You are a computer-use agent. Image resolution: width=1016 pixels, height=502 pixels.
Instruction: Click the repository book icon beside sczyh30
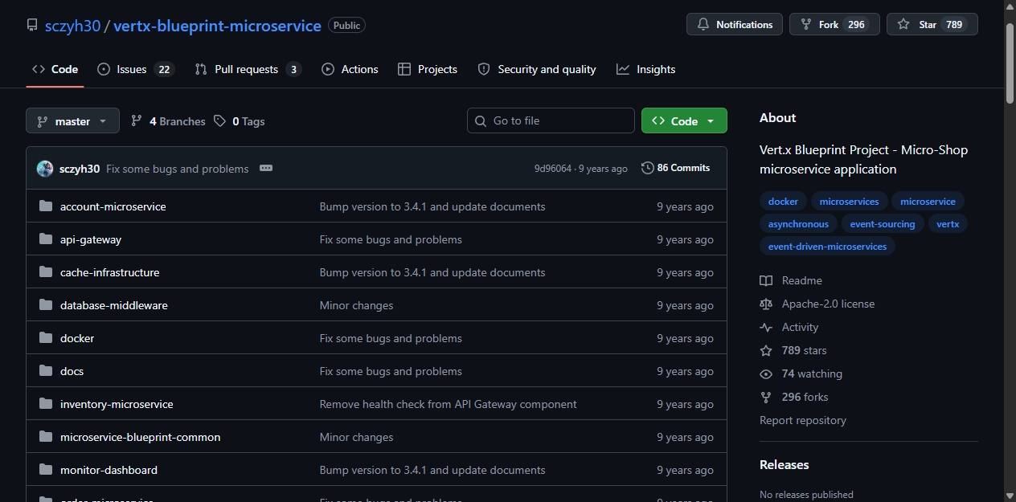point(32,25)
